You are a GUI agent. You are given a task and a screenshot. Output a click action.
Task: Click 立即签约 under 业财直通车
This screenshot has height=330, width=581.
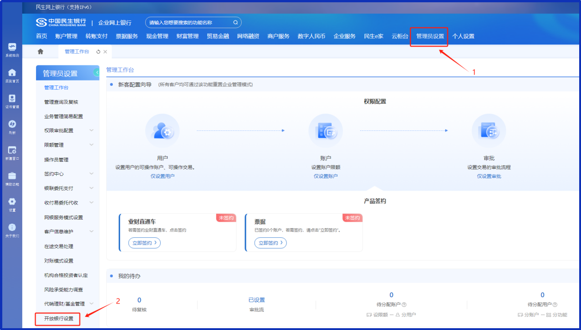(144, 243)
